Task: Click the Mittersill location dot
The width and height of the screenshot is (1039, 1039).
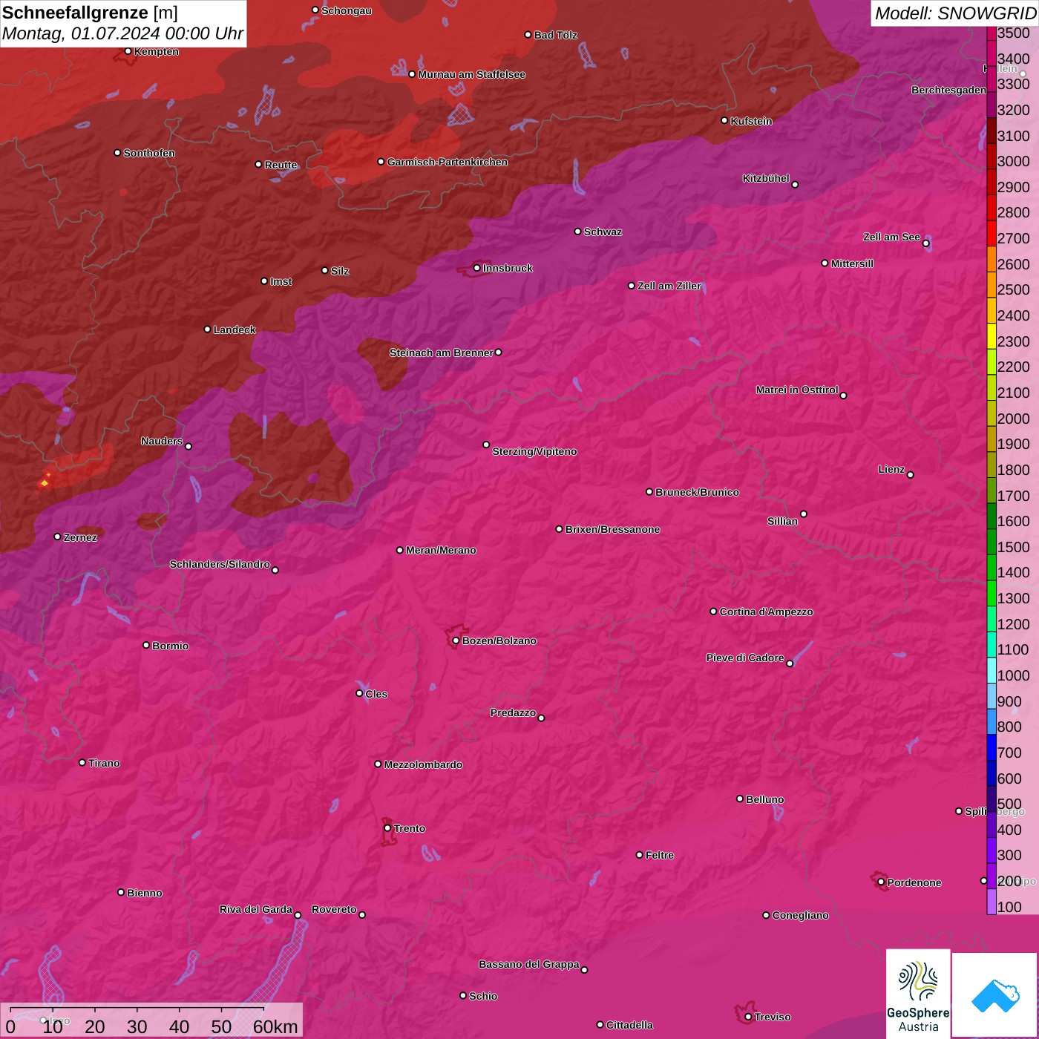Action: [x=825, y=263]
